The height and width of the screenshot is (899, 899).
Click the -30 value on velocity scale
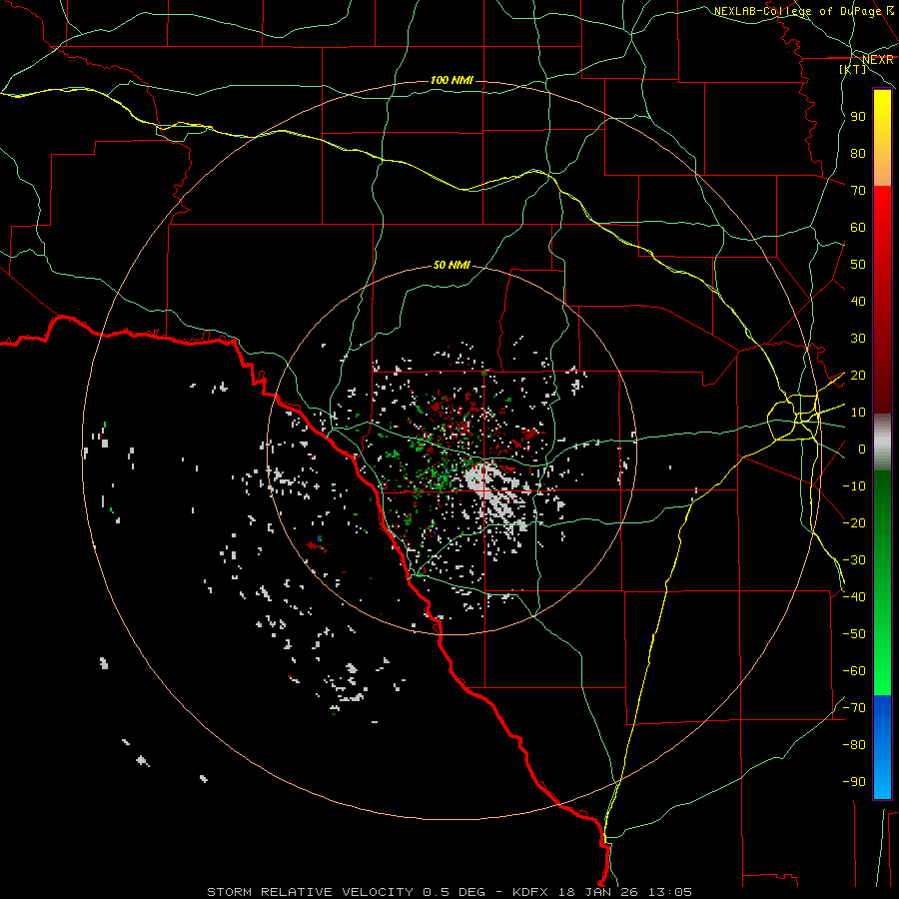click(x=854, y=560)
